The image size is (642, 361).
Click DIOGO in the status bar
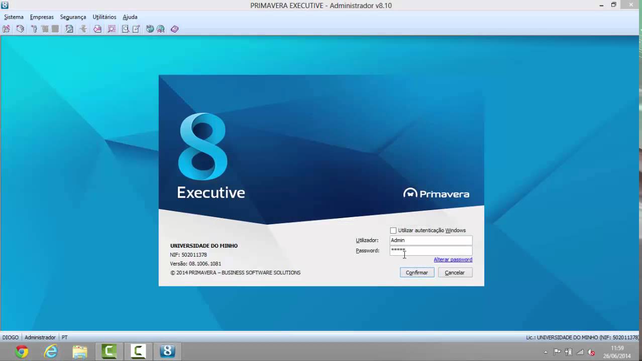(x=11, y=337)
